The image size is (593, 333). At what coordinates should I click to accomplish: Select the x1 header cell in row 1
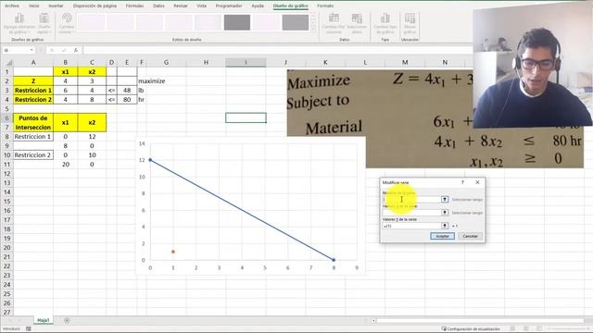pos(66,72)
